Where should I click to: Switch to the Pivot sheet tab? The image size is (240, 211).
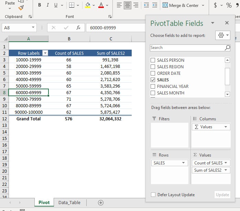click(44, 202)
